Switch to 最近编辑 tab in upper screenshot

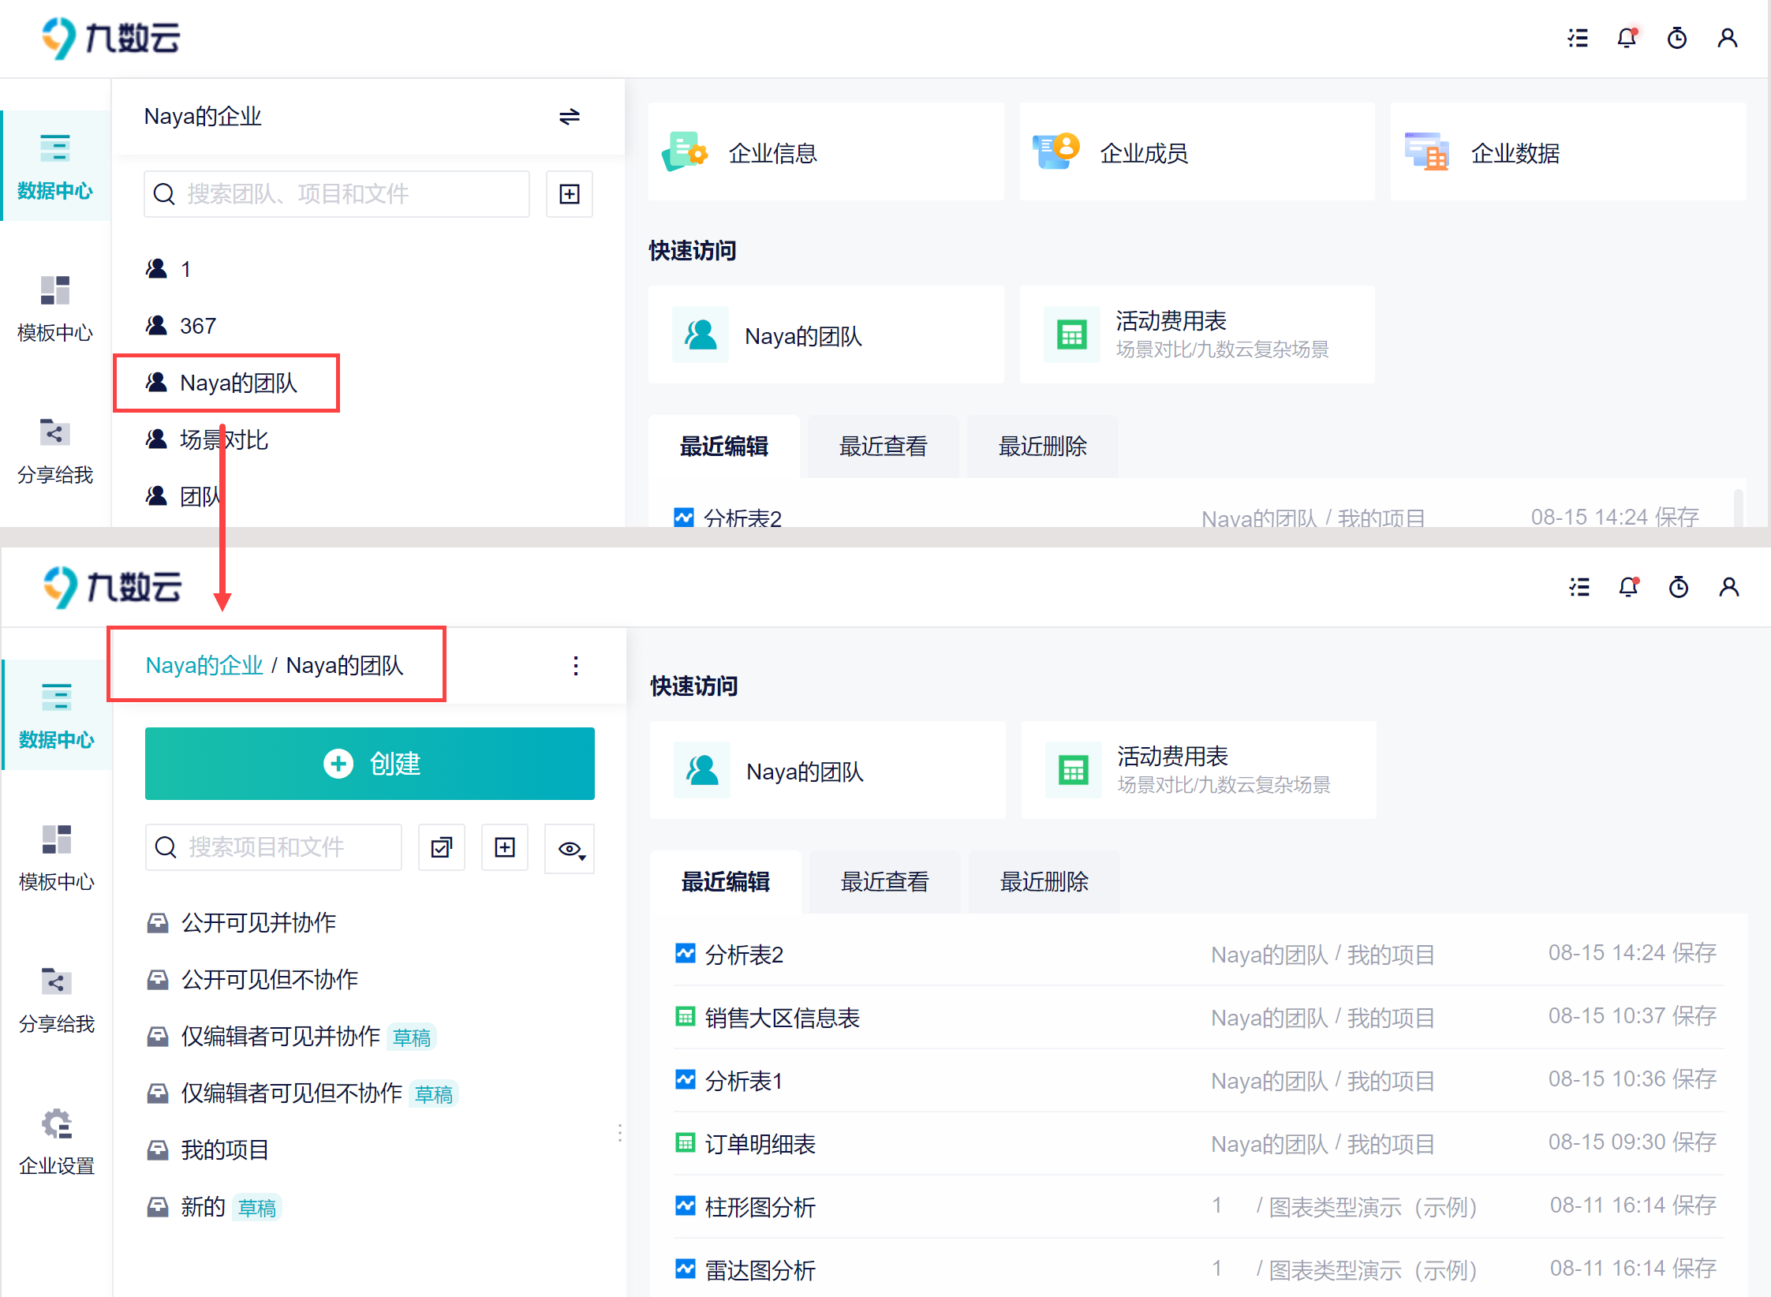[x=724, y=447]
